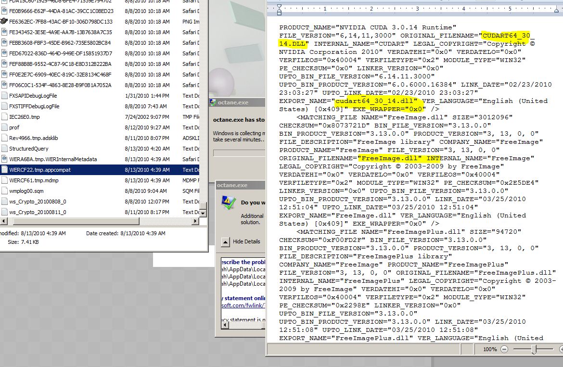Click the file name wmplog00.sqm
This screenshot has height=367, width=563.
click(x=26, y=191)
